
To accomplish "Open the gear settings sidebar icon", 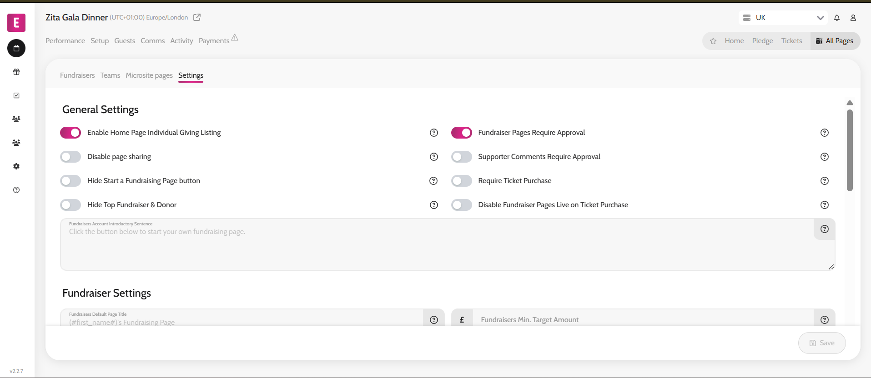I will click(16, 166).
